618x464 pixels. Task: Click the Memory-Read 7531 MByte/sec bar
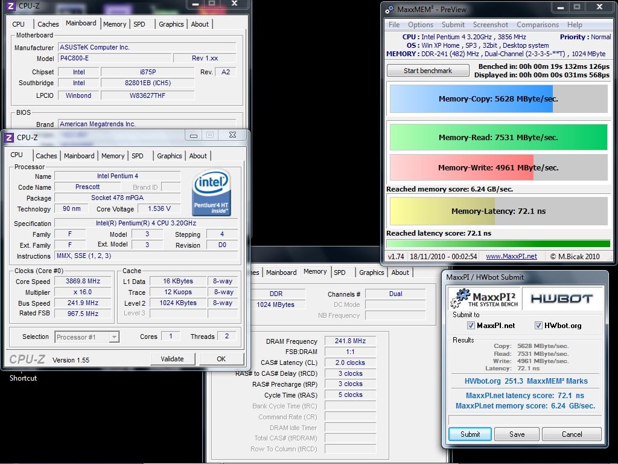tap(499, 137)
